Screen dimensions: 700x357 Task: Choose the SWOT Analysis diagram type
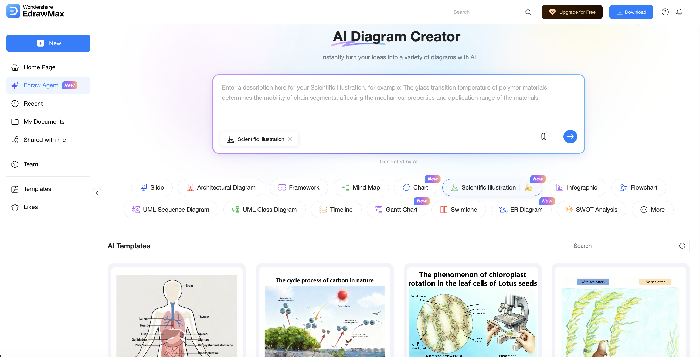click(x=591, y=210)
